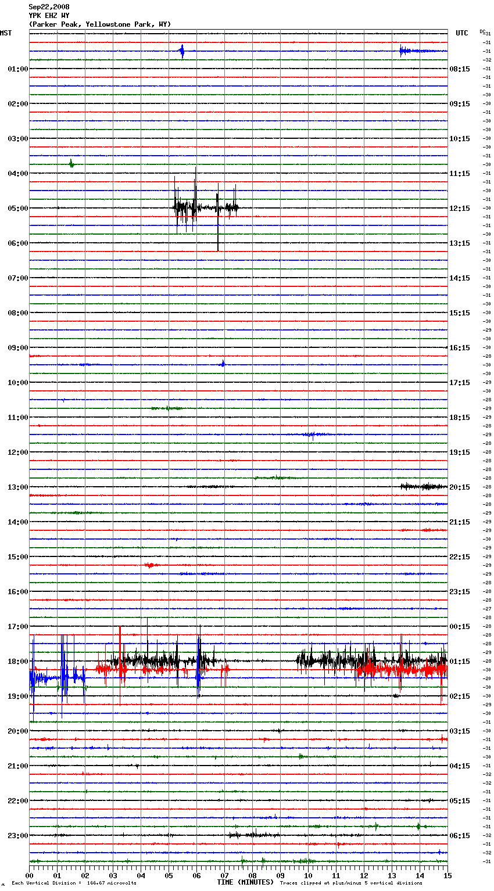Image resolution: width=494 pixels, height=891 pixels.
Task: Select the 18:00 MST time label
Action: point(18,662)
